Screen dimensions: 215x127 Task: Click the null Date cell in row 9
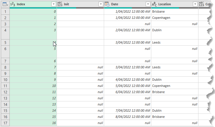click(x=127, y=73)
